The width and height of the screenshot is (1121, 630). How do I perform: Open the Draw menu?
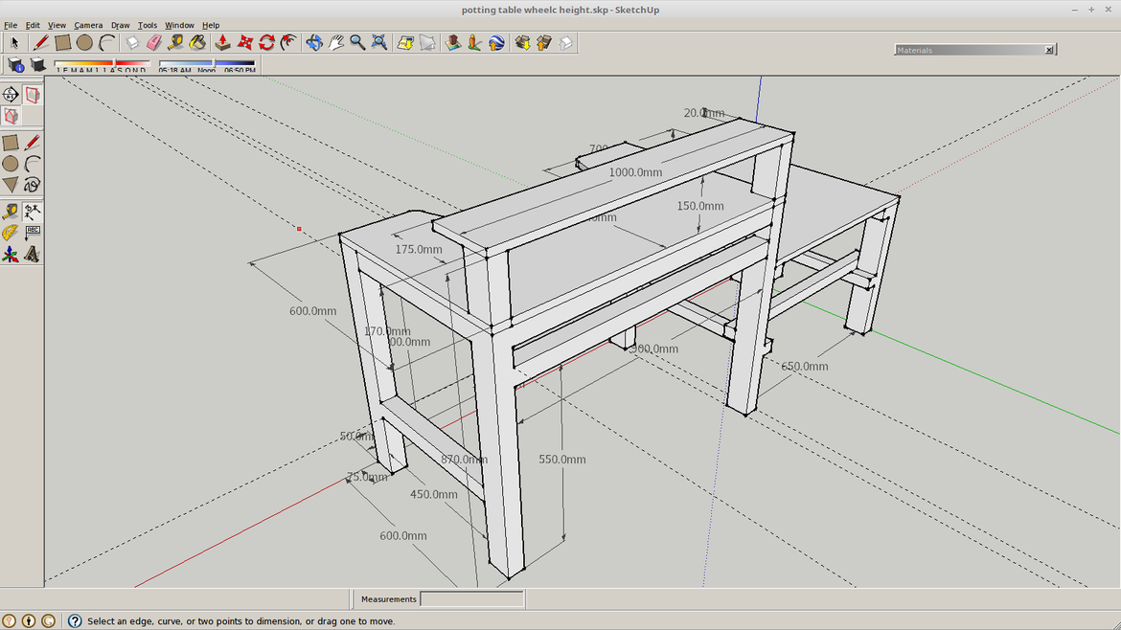[120, 25]
